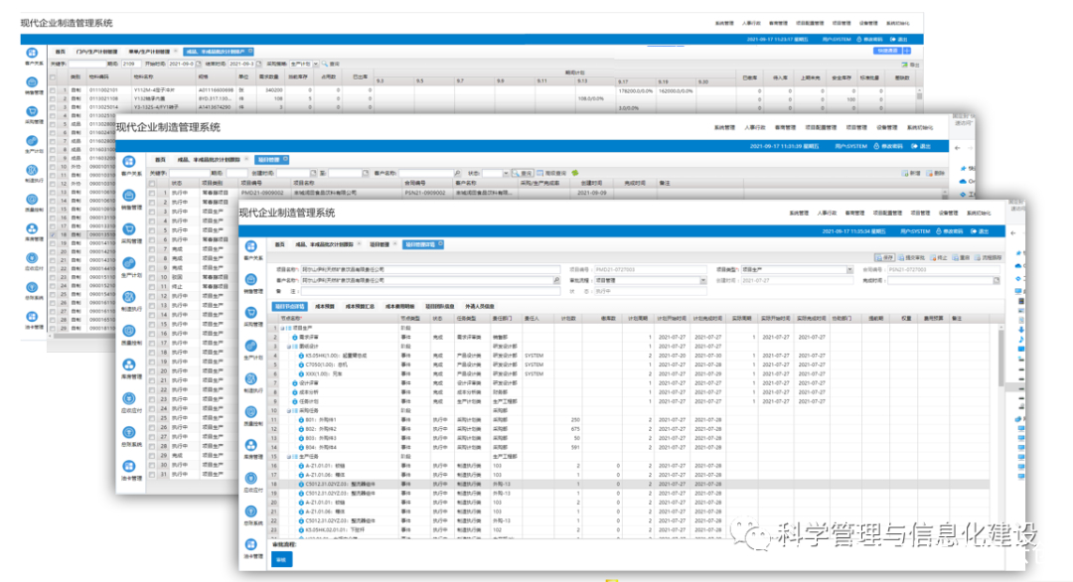Click 高级查询 in middle window
The height and width of the screenshot is (582, 1073).
point(551,173)
